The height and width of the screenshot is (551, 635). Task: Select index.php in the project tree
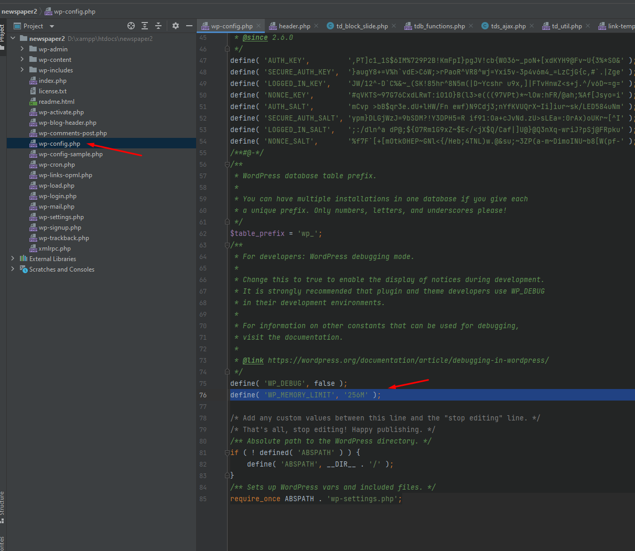coord(52,81)
